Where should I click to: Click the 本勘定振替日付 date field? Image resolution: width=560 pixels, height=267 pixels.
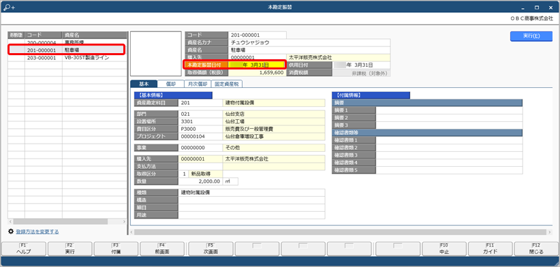point(257,65)
